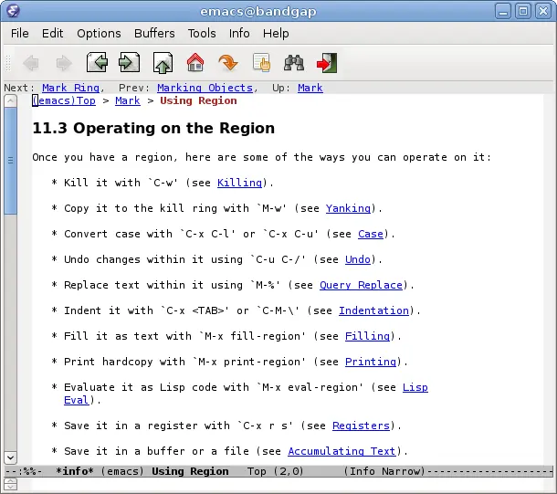Go up one level toolbar icon

point(163,63)
